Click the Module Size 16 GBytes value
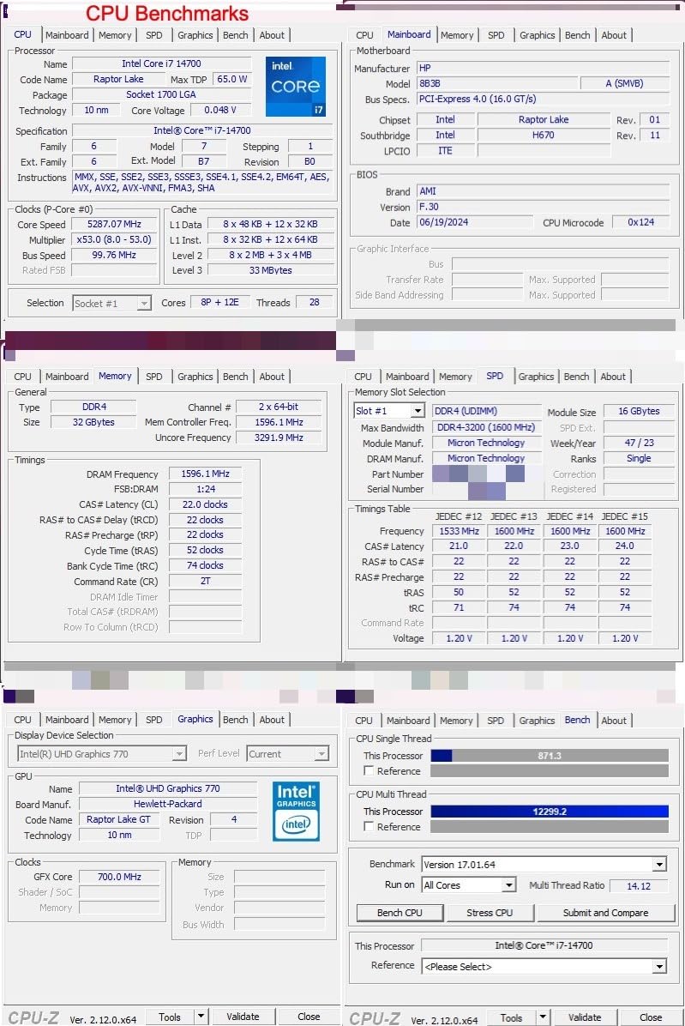Viewport: 685px width, 1026px height. tap(639, 412)
